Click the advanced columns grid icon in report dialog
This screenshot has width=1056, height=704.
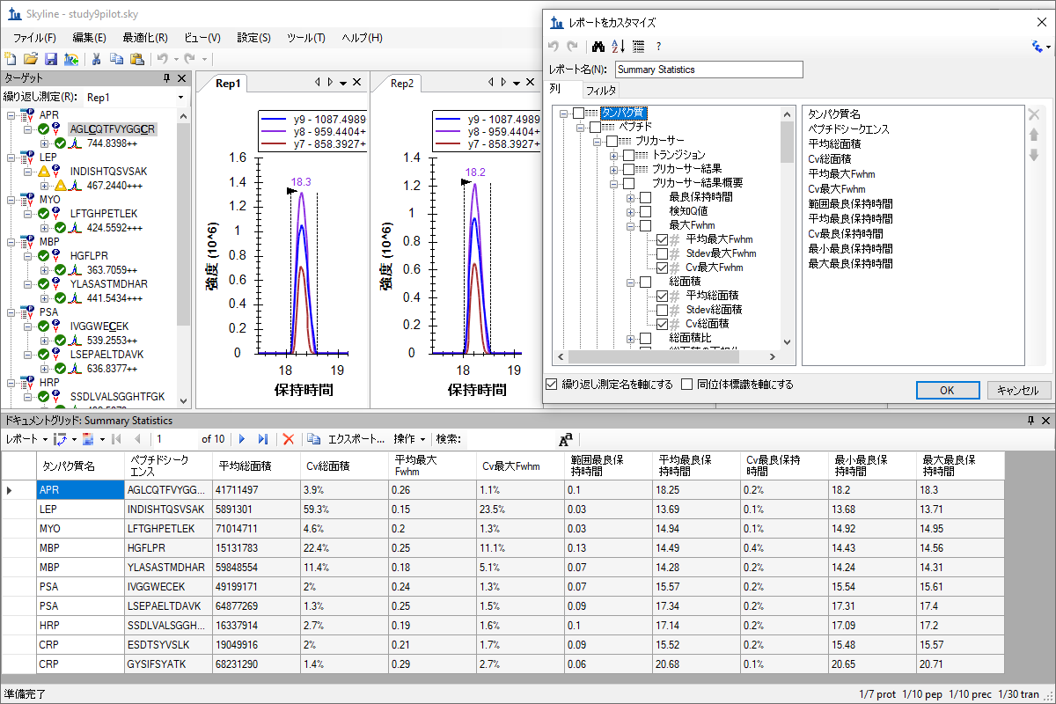639,47
